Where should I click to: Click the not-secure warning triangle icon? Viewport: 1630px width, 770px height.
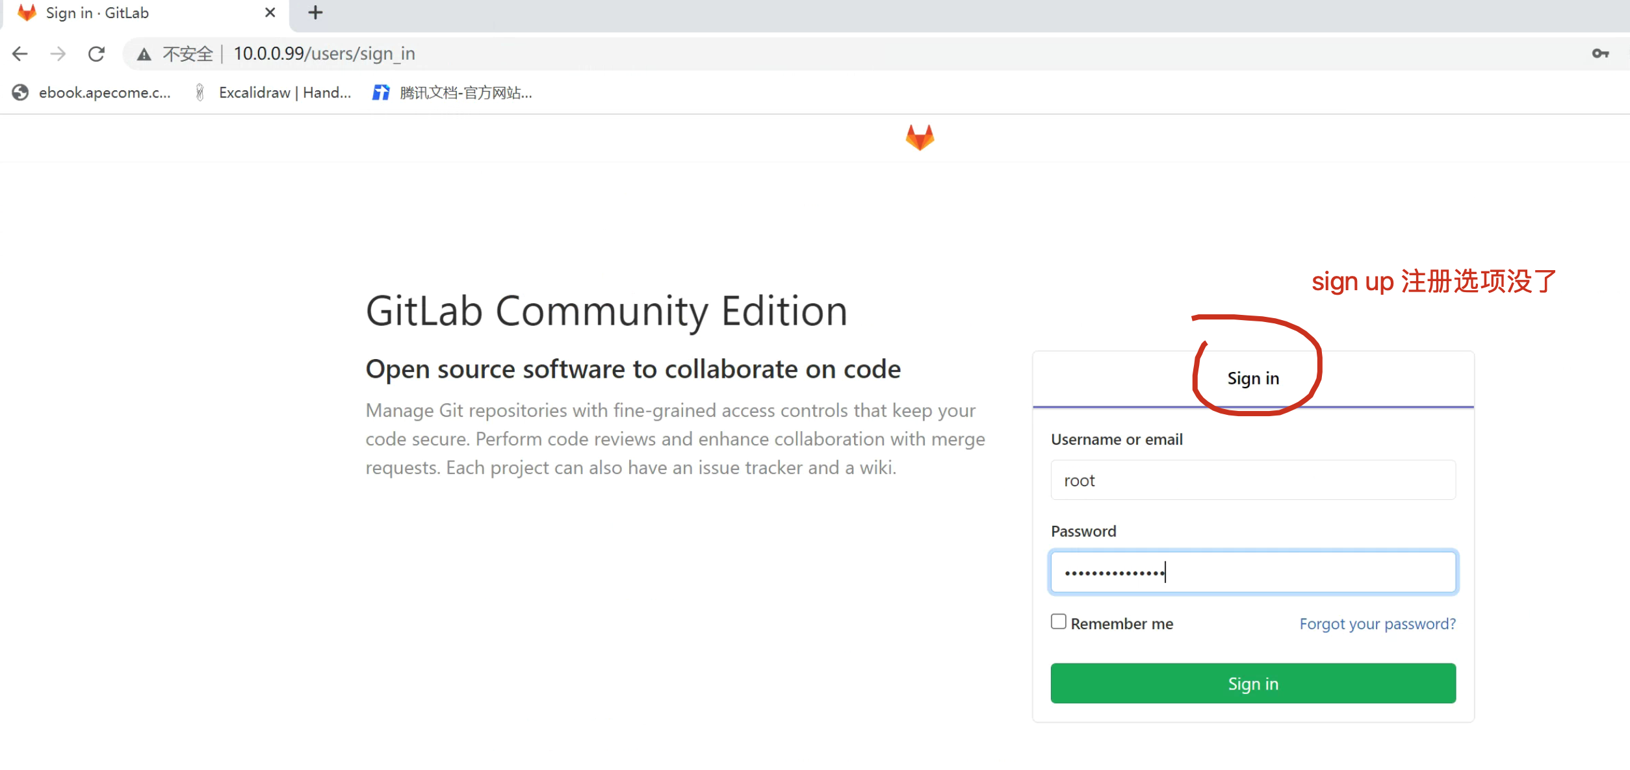tap(144, 55)
